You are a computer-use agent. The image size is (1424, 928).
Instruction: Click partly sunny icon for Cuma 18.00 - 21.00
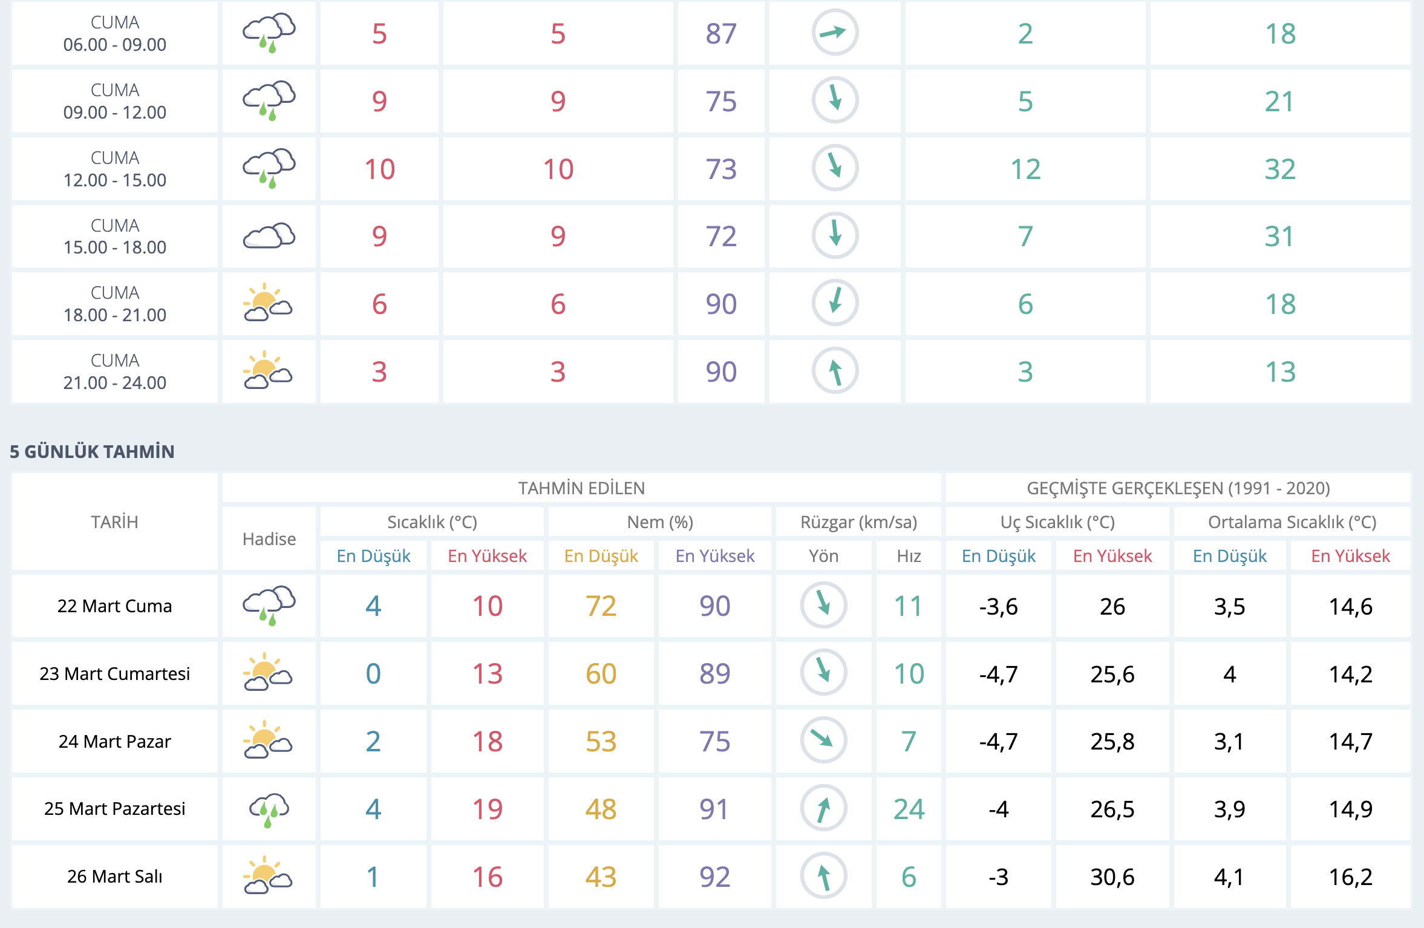(x=267, y=303)
